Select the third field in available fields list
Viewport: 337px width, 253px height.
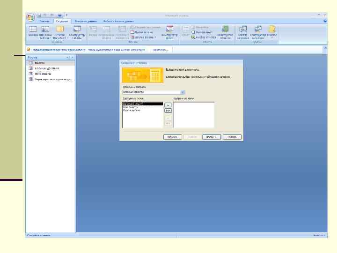coord(142,111)
